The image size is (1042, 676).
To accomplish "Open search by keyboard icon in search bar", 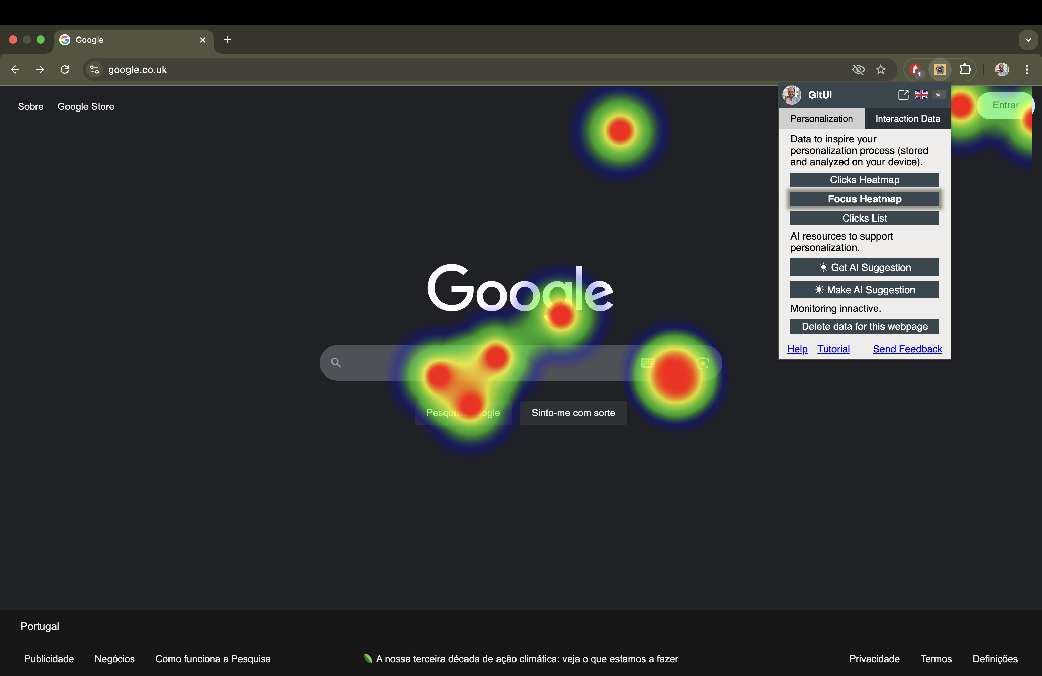I will pos(647,362).
